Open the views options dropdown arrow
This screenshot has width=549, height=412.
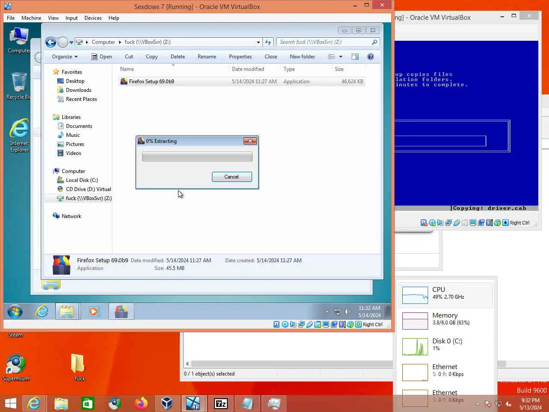click(341, 57)
